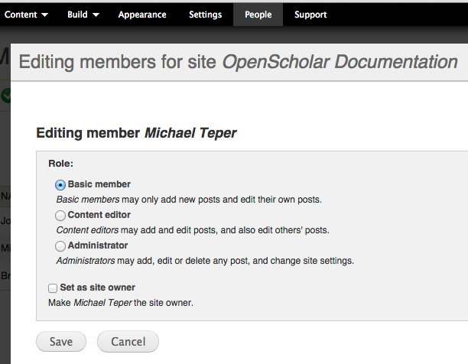Click the Save button
The image size is (468, 364).
pyautogui.click(x=61, y=342)
